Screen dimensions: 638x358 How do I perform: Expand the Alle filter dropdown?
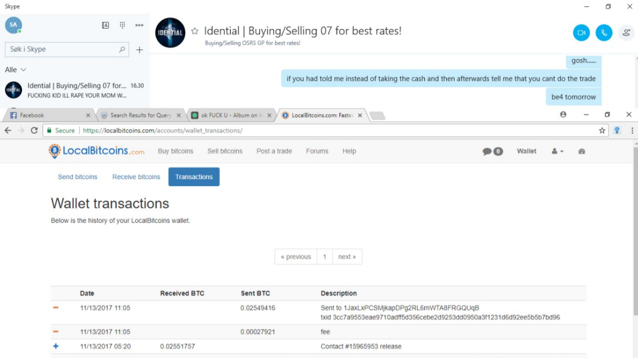16,69
